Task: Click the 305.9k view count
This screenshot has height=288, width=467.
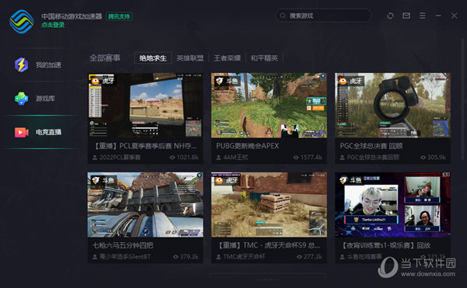Action: click(x=437, y=158)
